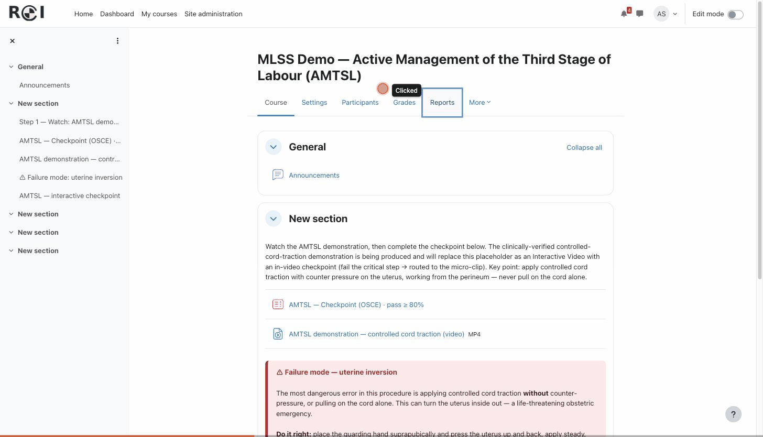
Task: Click the MP4 file type label
Action: [474, 334]
